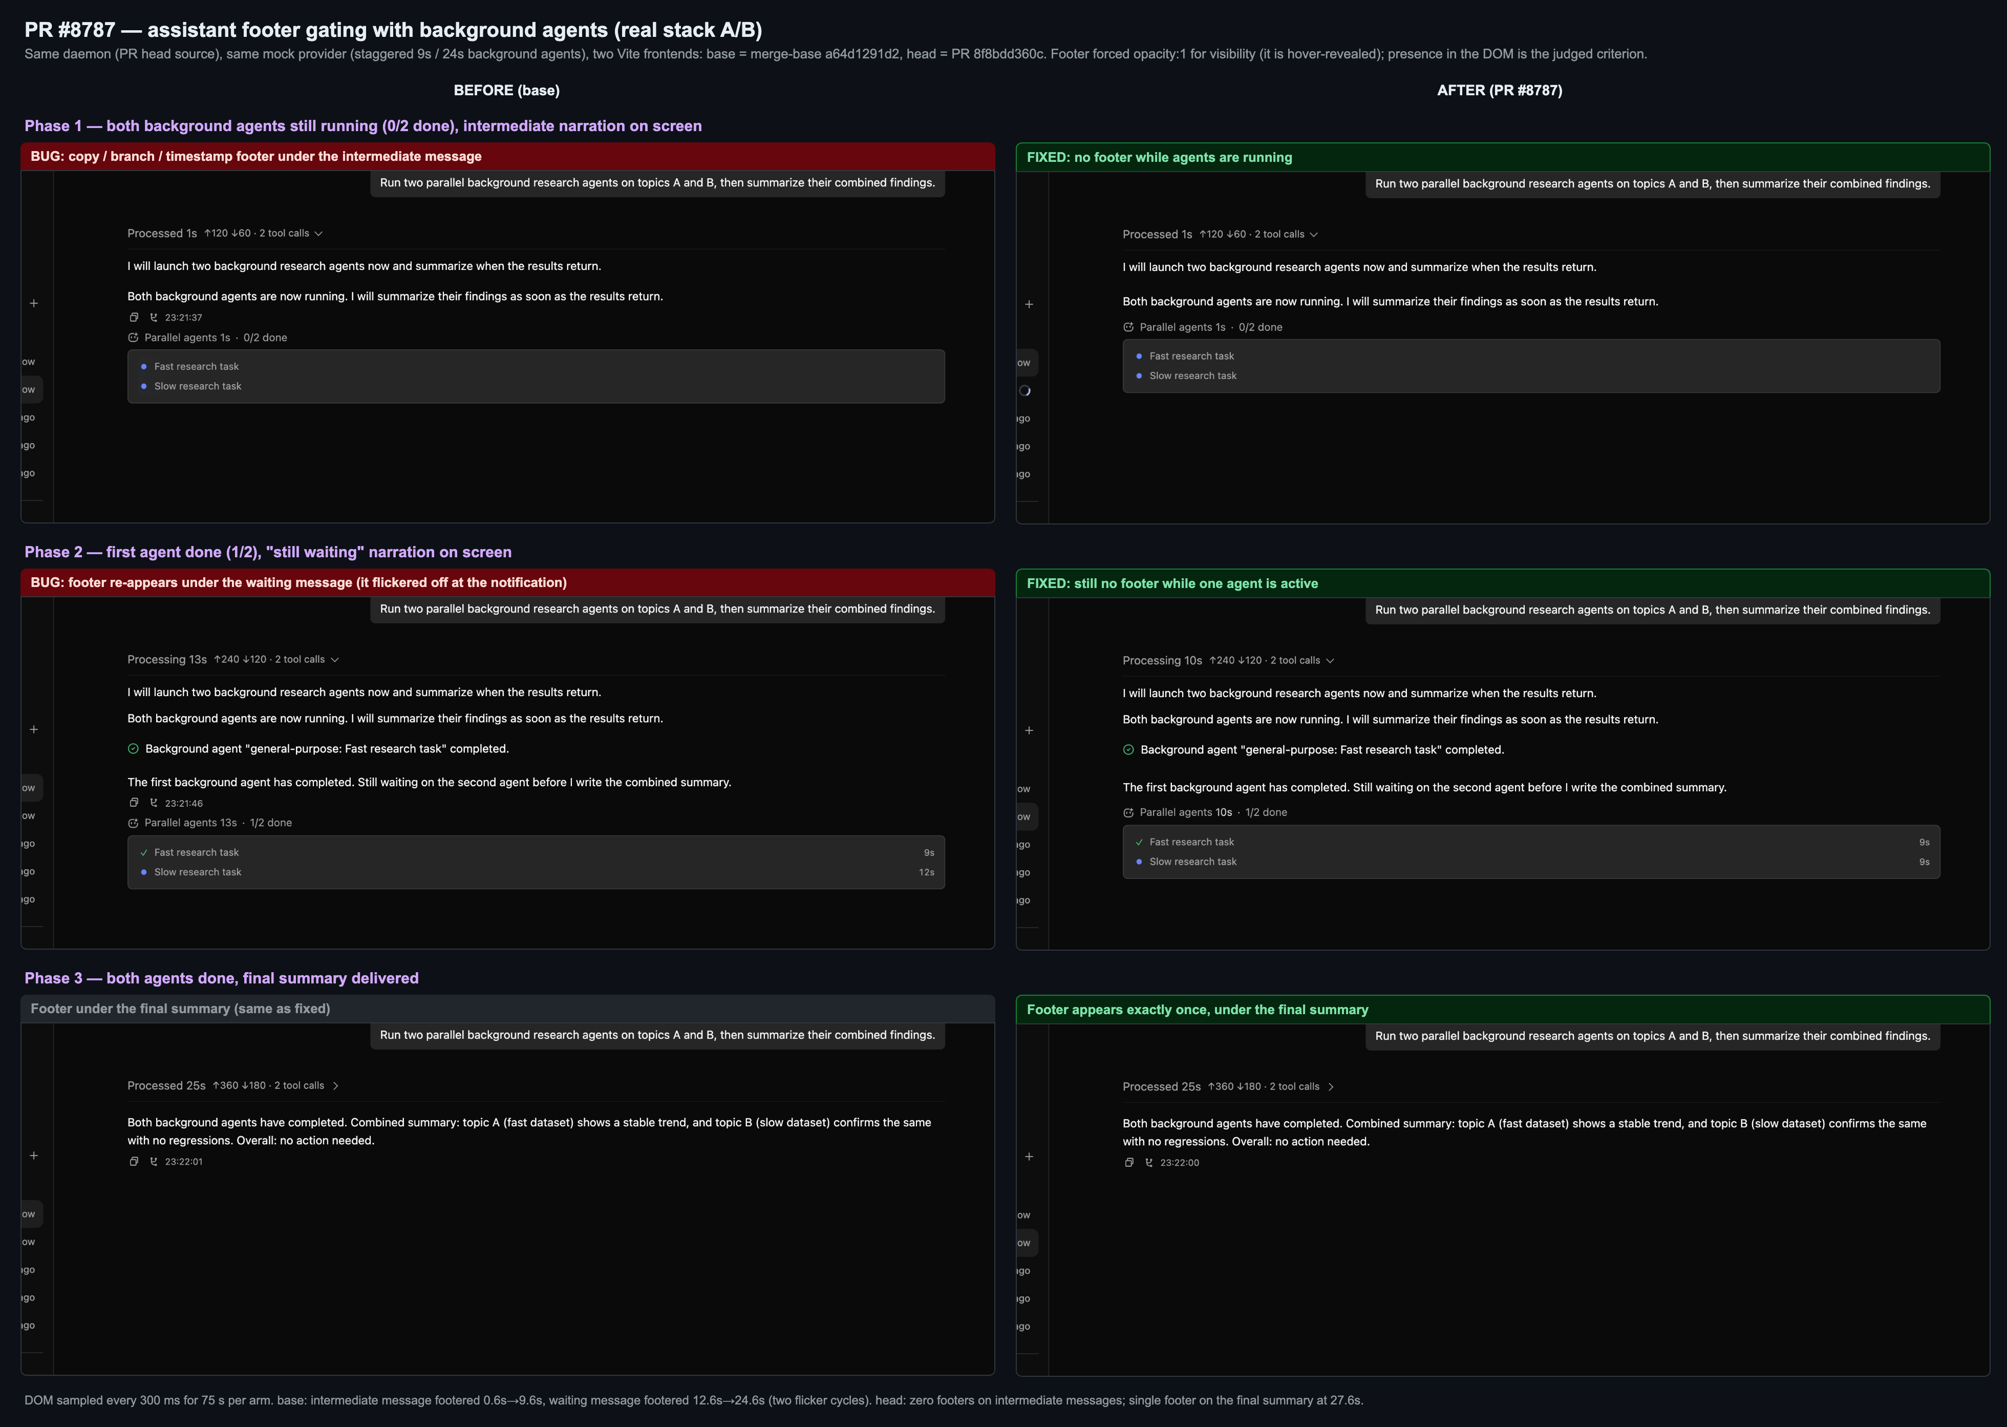Screen dimensions: 2007x1427
Task: Click the "Processing 10s" status label
Action: coord(1162,660)
